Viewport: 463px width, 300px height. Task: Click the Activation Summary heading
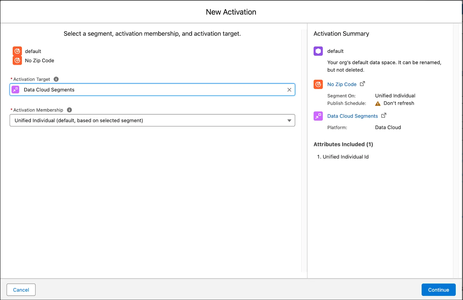click(341, 34)
